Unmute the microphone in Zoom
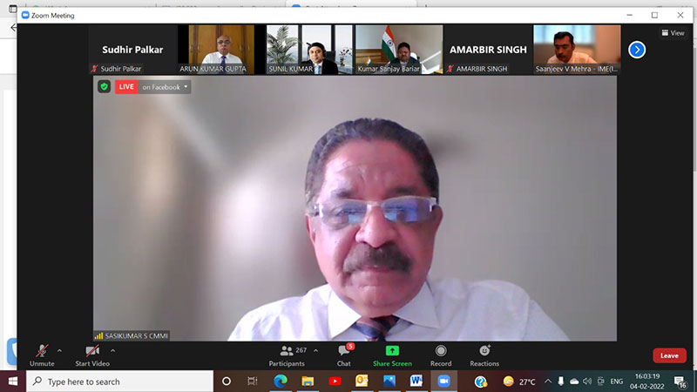The height and width of the screenshot is (392, 697). point(41,353)
